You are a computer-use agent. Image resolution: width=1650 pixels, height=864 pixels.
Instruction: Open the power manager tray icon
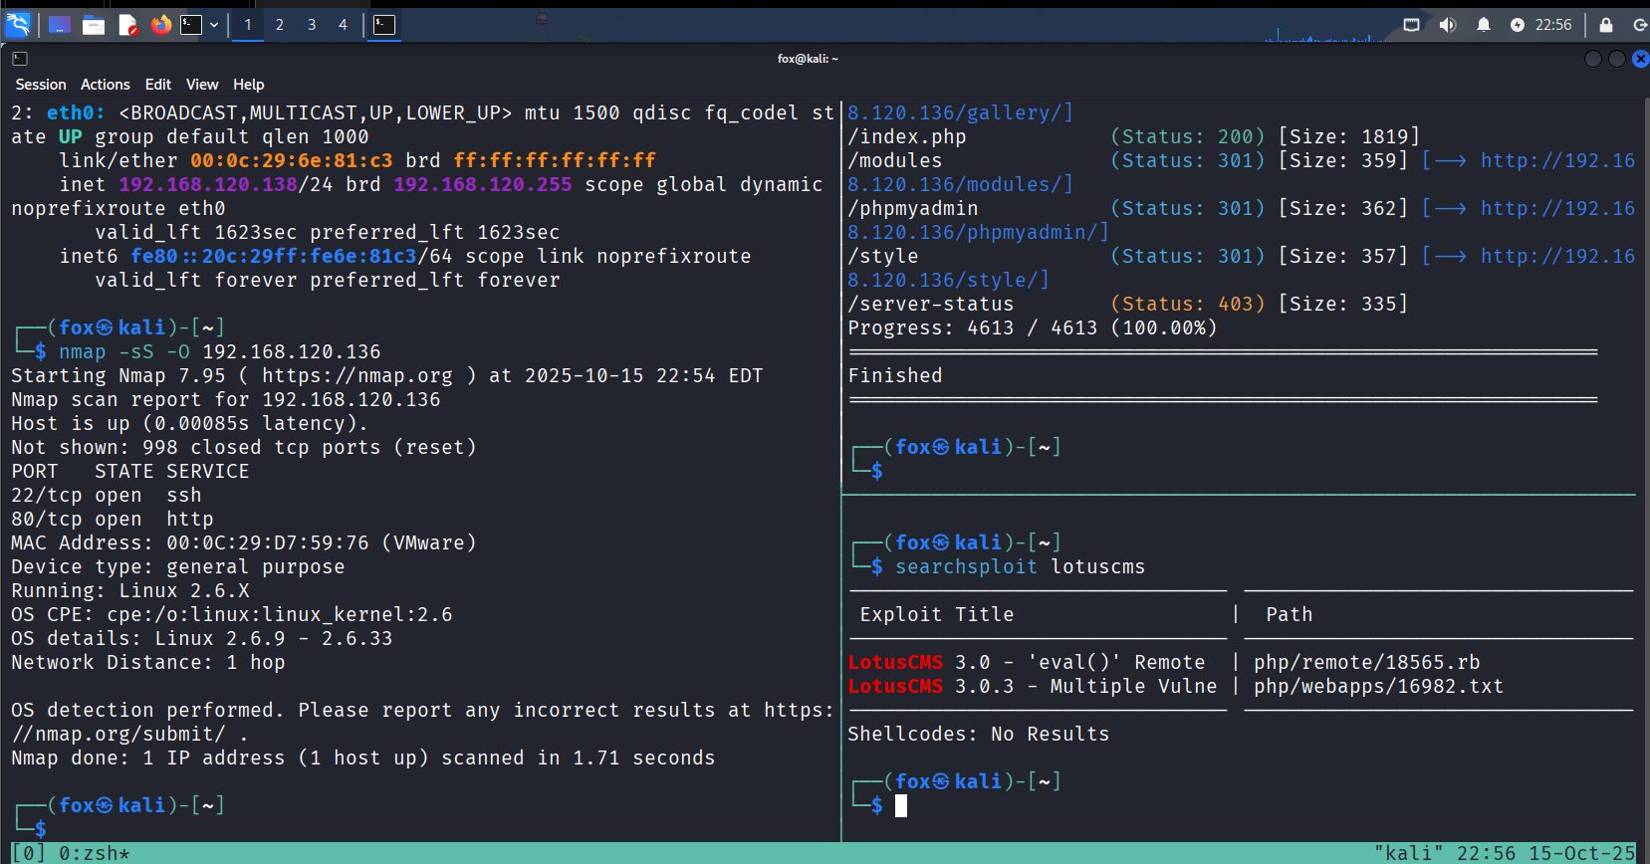(1517, 25)
